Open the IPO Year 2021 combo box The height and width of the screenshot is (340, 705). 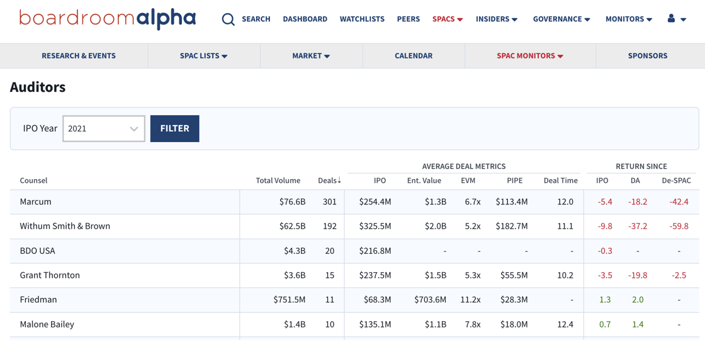click(104, 128)
